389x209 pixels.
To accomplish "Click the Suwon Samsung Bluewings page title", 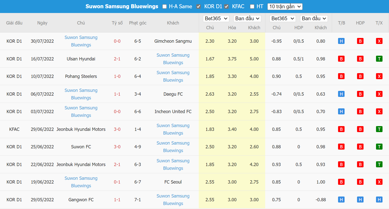I will (122, 6).
